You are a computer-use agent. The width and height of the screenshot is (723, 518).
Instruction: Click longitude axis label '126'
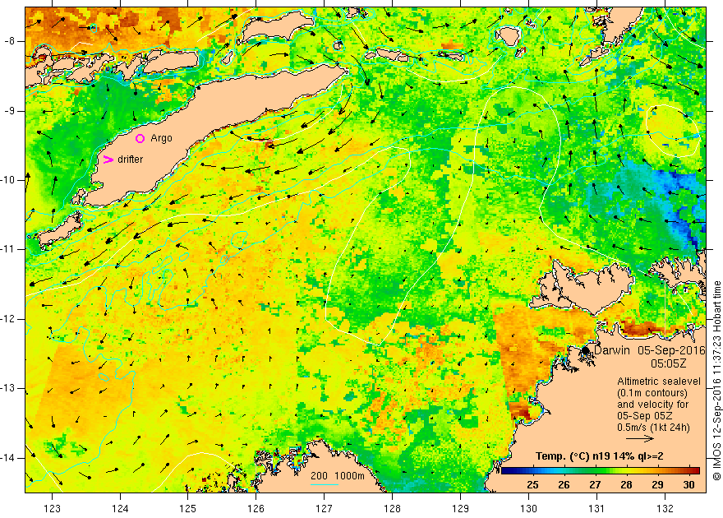[256, 509]
